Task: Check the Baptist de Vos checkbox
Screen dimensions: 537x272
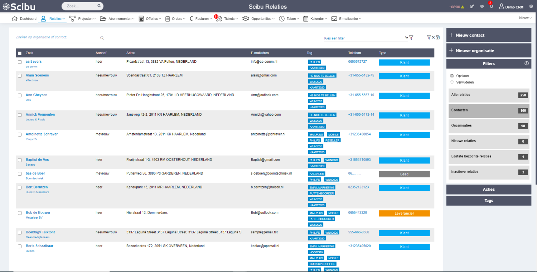Action: pyautogui.click(x=20, y=160)
